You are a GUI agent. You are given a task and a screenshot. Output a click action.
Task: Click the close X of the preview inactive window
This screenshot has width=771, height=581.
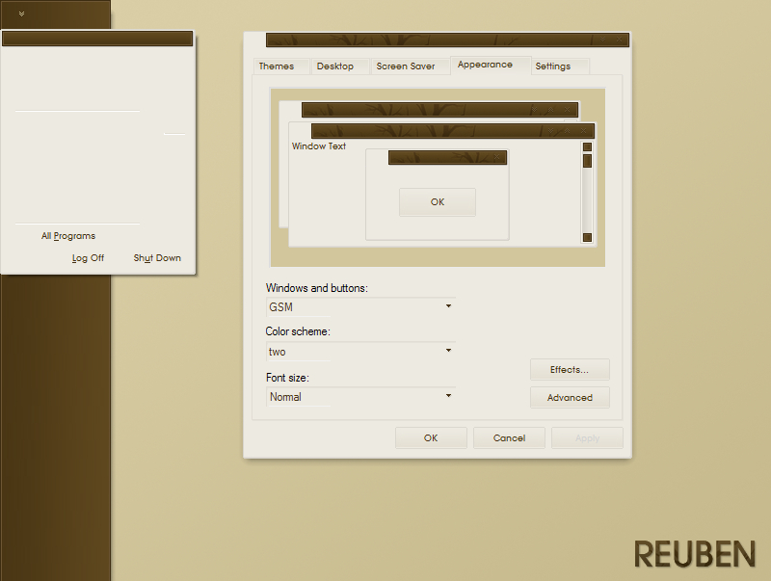pyautogui.click(x=567, y=110)
